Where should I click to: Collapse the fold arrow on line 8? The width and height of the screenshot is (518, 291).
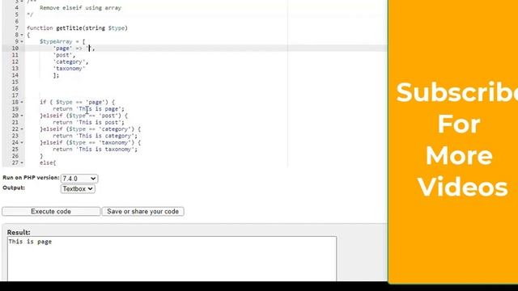coord(22,35)
